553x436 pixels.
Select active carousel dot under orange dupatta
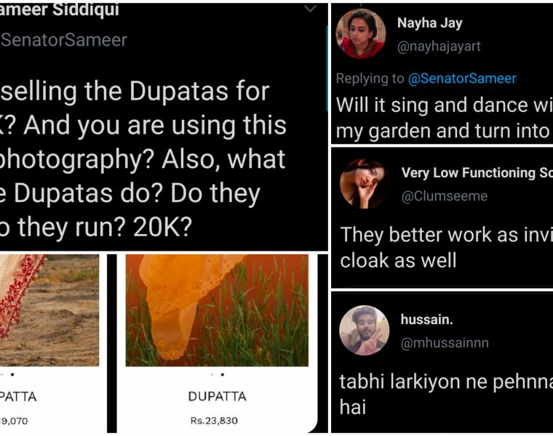222,374
